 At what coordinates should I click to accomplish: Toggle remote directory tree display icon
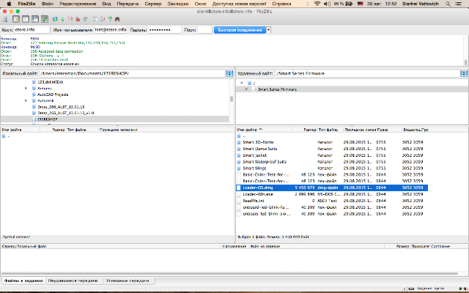(35, 19)
